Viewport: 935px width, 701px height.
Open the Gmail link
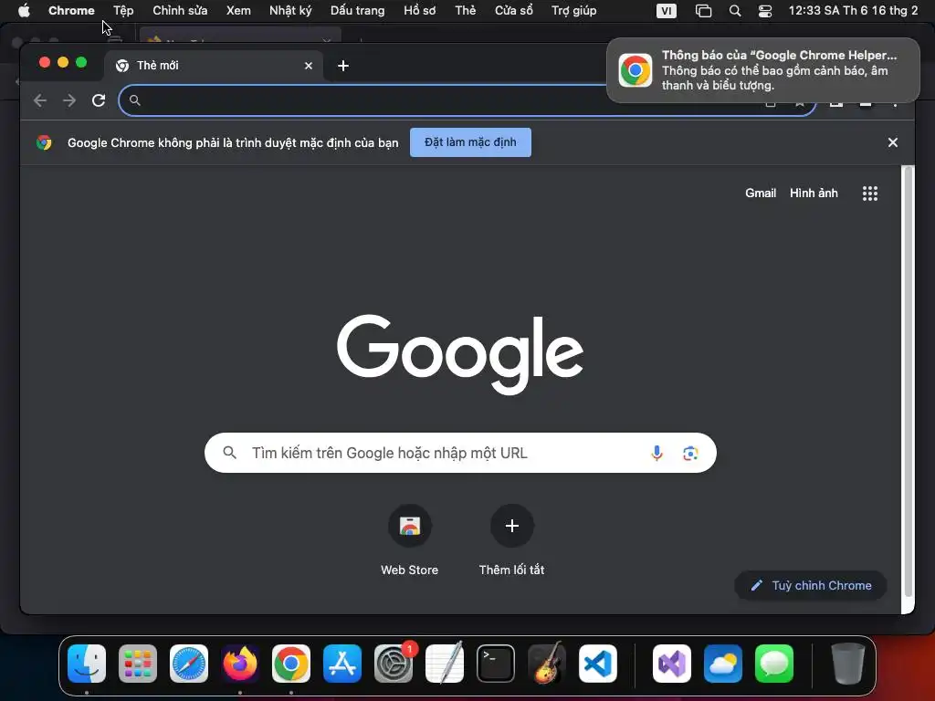point(761,194)
